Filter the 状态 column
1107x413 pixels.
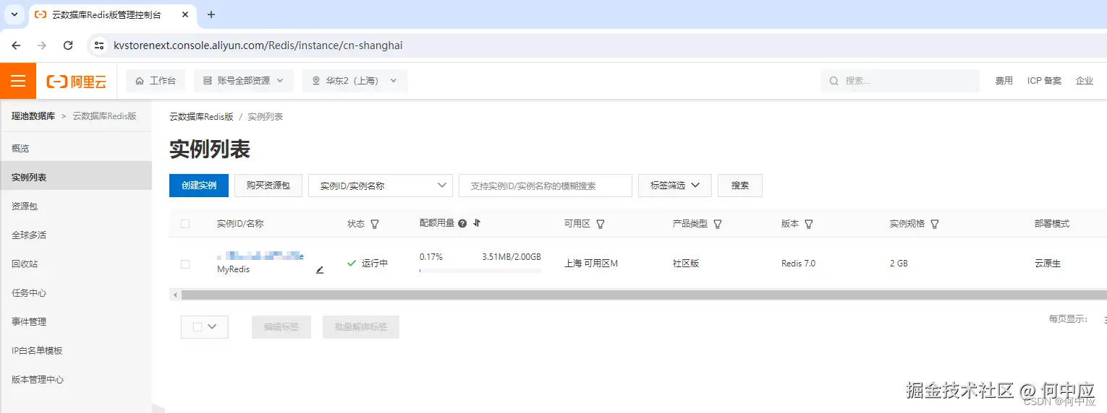coord(375,225)
